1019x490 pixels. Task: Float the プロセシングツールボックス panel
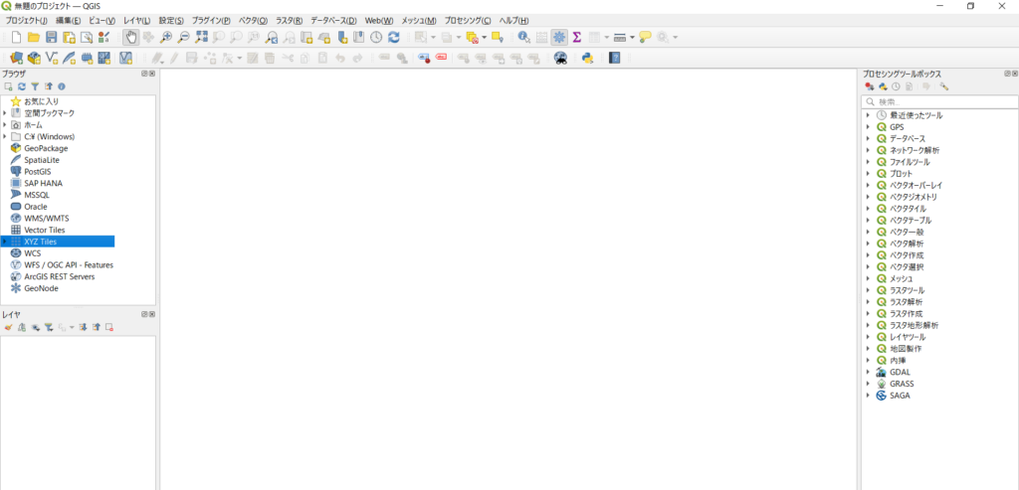tap(1007, 74)
